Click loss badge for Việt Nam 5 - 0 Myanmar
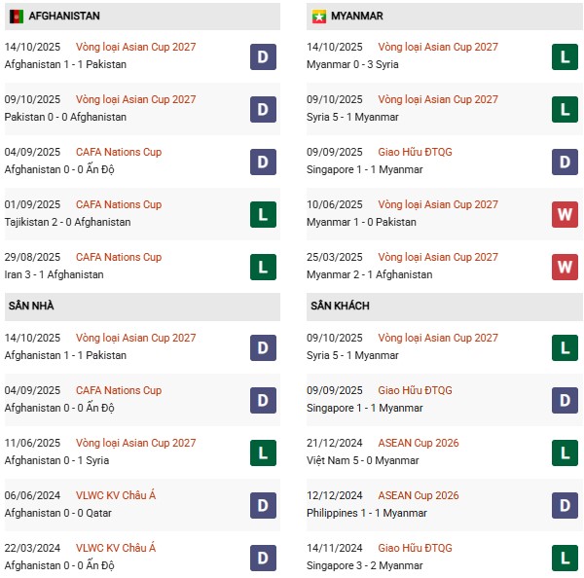Screen dimensions: 584x578 click(566, 452)
